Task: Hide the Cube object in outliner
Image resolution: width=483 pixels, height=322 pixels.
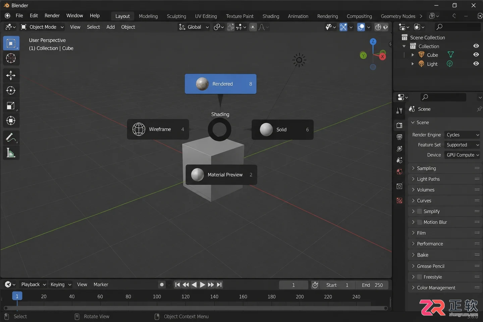Action: coord(476,55)
